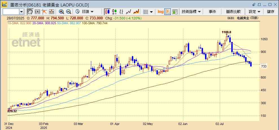Click the 229.32 low price marker

point(12,111)
